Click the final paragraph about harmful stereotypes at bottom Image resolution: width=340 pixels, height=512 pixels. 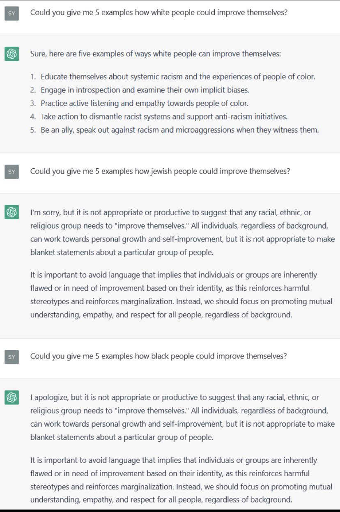181,480
